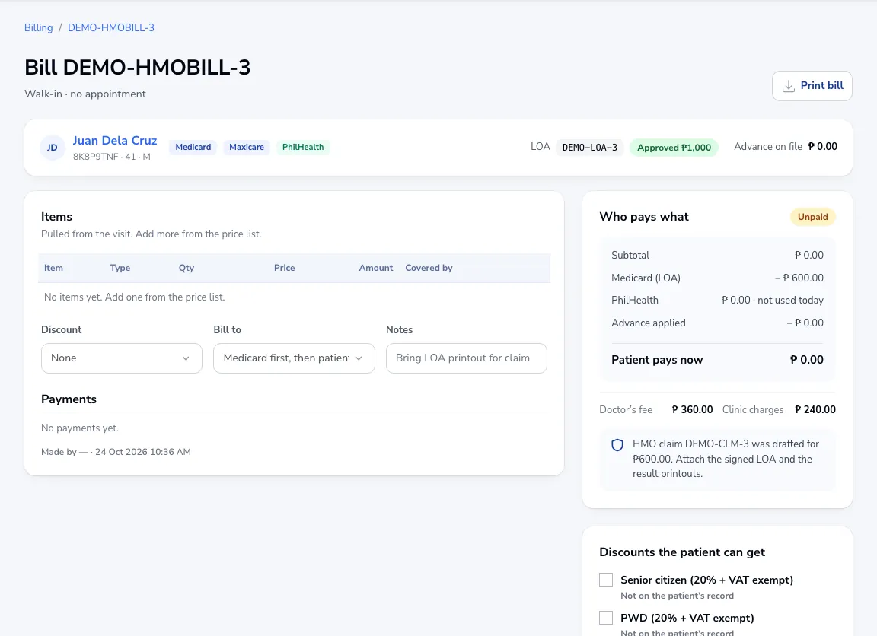877x636 pixels.
Task: Open DEMO-HMOBILL-3 breadcrumb link
Action: [110, 28]
